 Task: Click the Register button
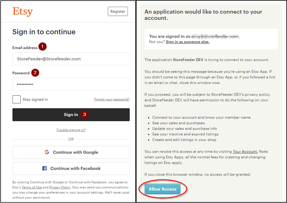[118, 11]
